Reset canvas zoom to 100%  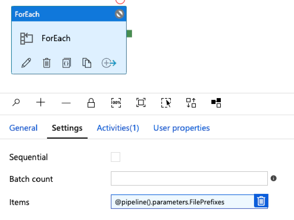point(116,103)
